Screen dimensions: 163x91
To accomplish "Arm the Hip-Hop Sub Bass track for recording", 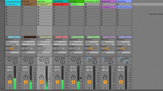I will coord(10,88).
